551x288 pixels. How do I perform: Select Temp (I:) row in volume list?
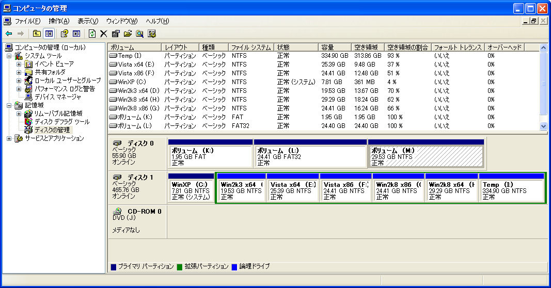tap(323, 56)
